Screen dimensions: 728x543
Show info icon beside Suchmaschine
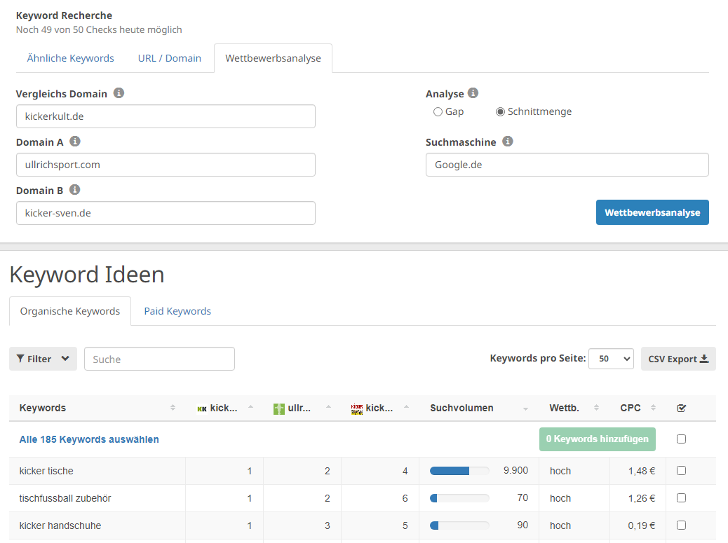coord(508,141)
